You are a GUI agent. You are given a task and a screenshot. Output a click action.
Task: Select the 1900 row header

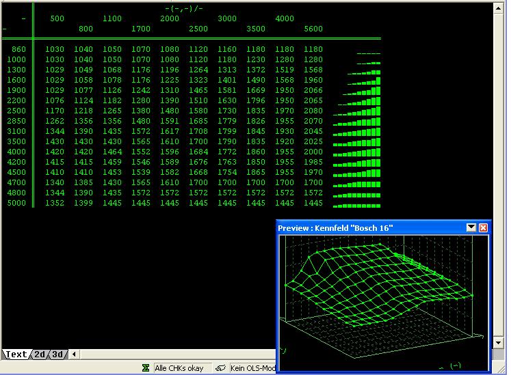(x=16, y=90)
